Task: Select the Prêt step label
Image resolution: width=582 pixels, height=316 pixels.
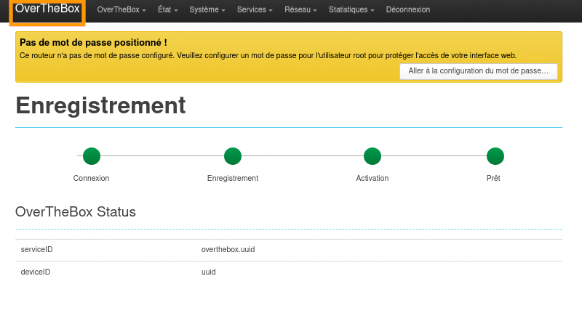Action: [x=493, y=178]
